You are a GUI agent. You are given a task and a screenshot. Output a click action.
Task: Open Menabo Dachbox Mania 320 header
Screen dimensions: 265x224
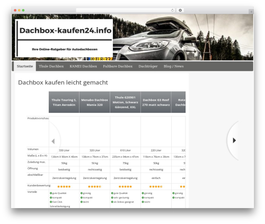[94, 102]
